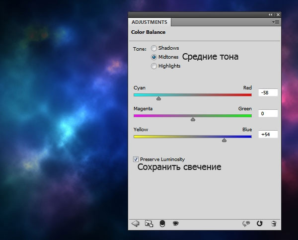This screenshot has width=298, height=240.
Task: Click the Red label
Action: [x=247, y=87]
